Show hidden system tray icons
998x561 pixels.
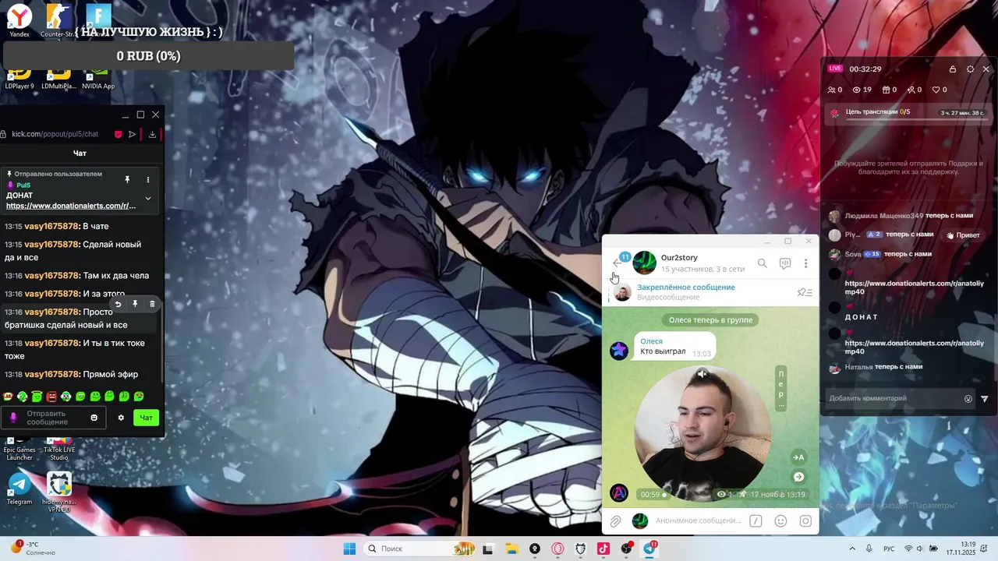point(851,549)
